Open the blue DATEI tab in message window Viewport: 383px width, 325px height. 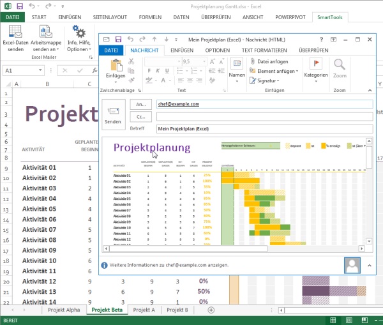[111, 50]
